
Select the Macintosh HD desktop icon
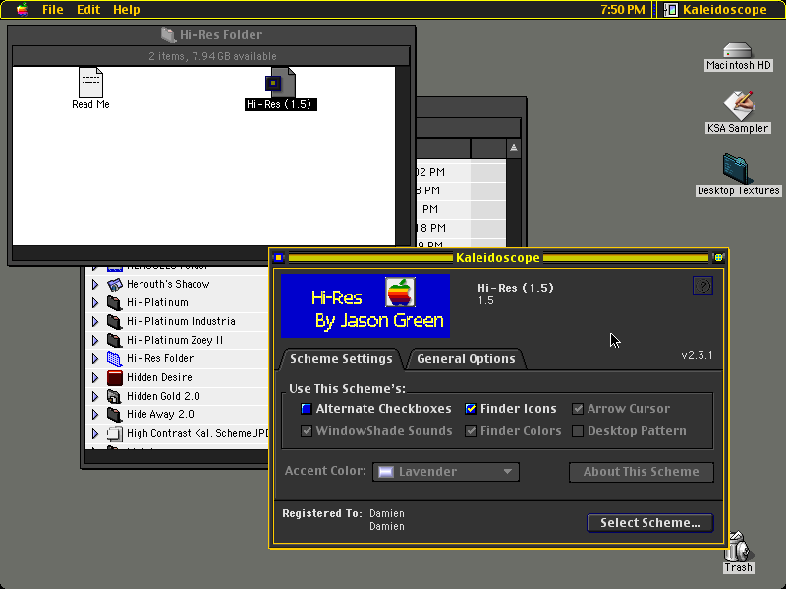click(x=738, y=50)
